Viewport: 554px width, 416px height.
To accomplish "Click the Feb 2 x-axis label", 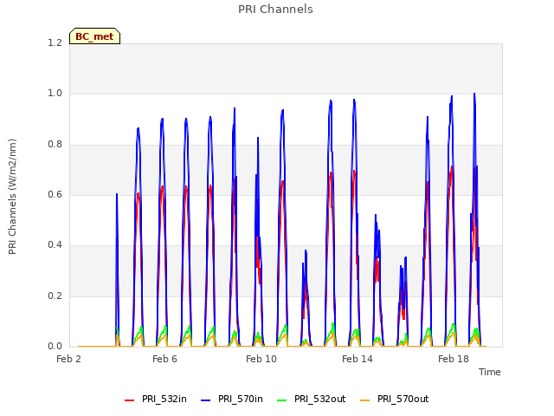I will 68,359.
